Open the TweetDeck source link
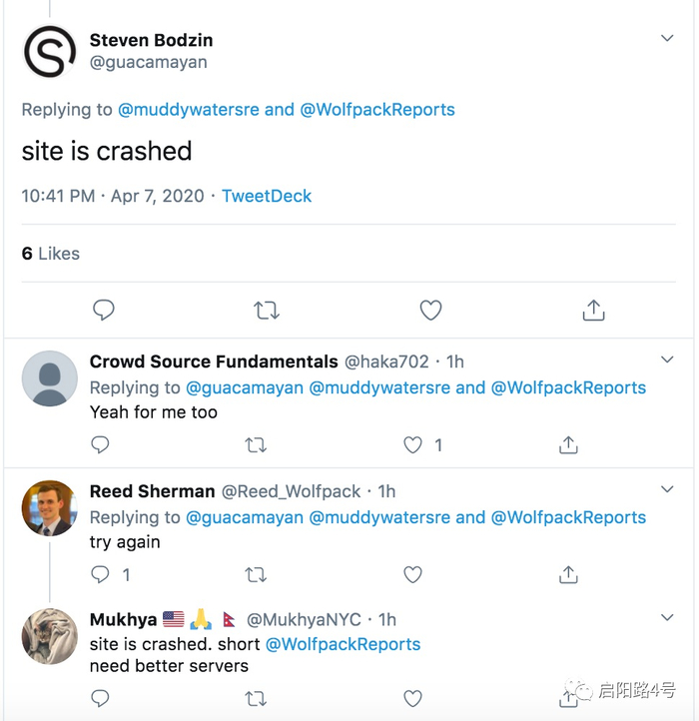 (x=267, y=196)
